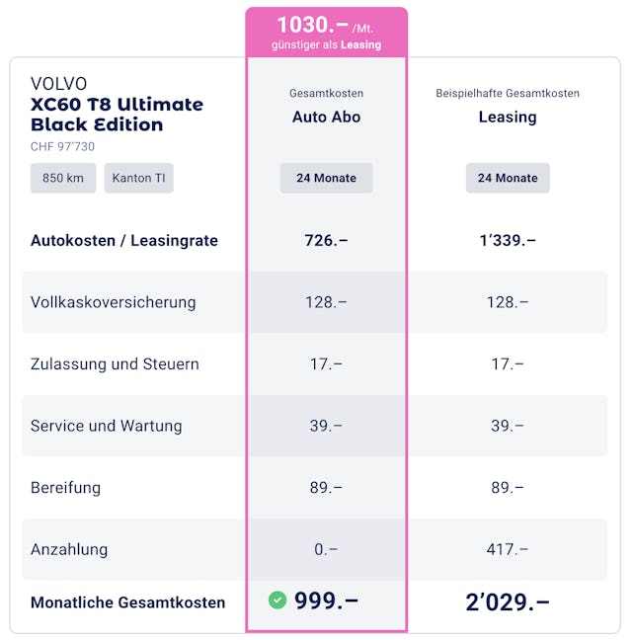632x640 pixels.
Task: Click the XC60 T8 Ultimate Black Edition title
Action: (117, 115)
